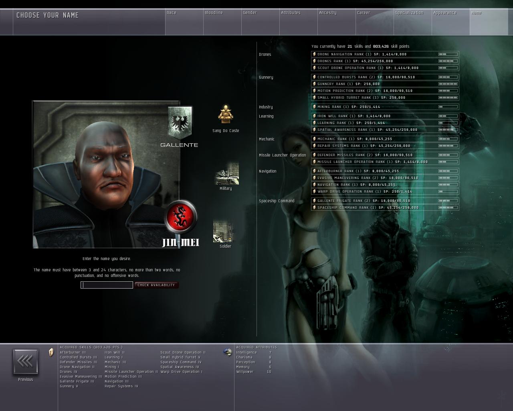This screenshot has width=513, height=411.
Task: Click 'Drones IV' in acquired skills
Action: [x=69, y=372]
